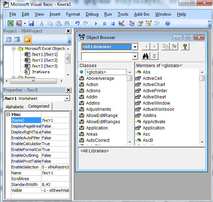Select AppActivate in Members list
Viewport: 213px width, 202px height.
154,122
